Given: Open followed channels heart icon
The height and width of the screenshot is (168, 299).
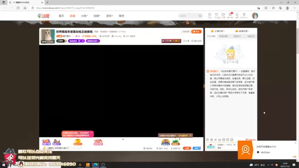Looking at the screenshot, I should [x=216, y=15].
